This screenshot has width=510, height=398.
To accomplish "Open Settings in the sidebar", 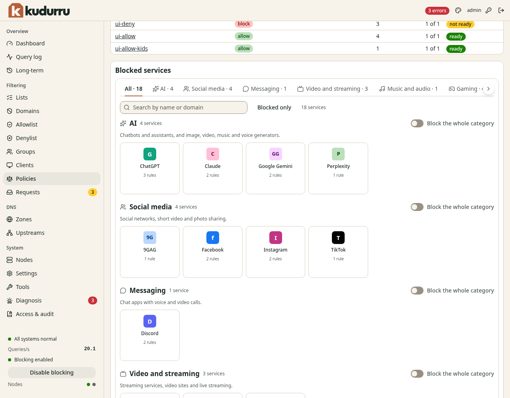I will point(52,273).
